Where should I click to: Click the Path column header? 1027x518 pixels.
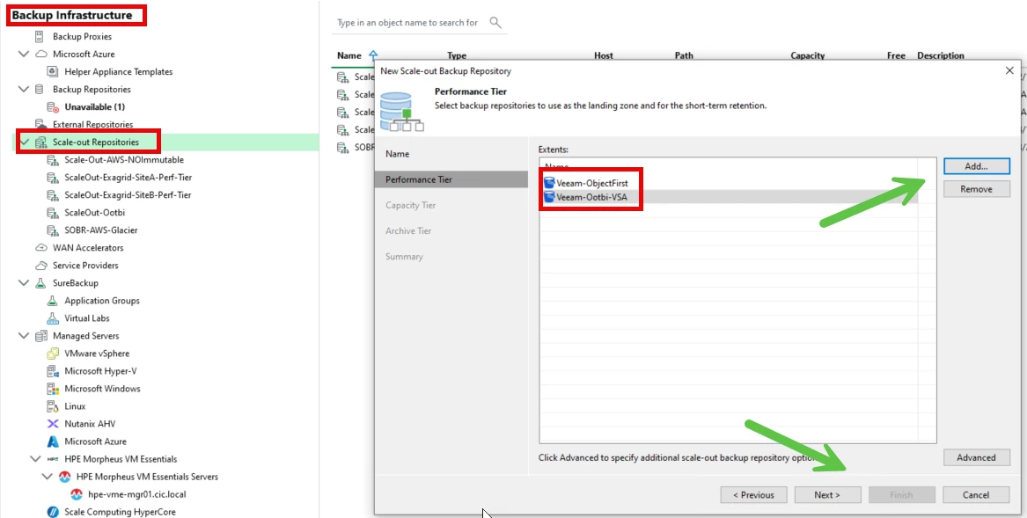(x=684, y=55)
